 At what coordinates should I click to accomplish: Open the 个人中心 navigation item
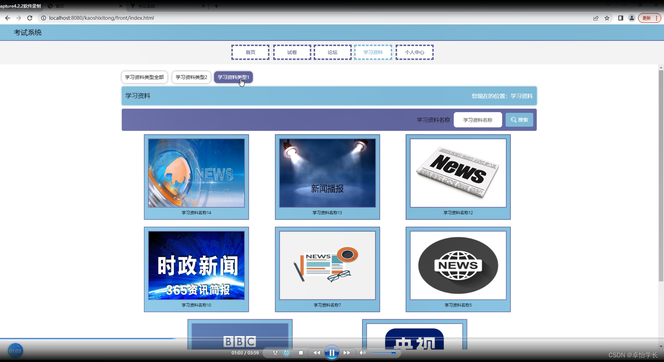(x=415, y=52)
